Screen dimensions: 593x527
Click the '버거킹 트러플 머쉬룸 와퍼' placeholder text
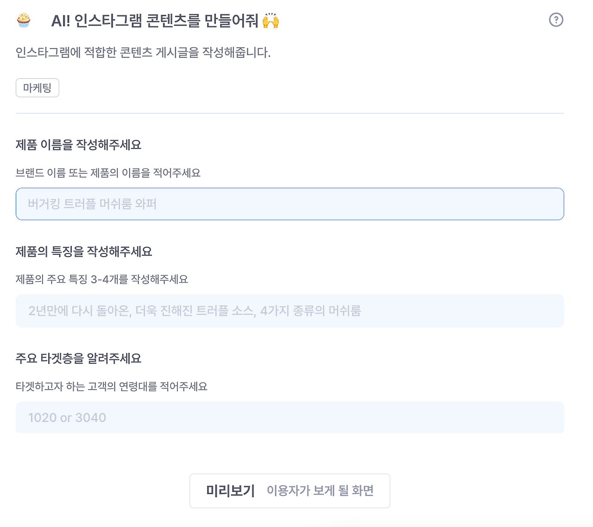coord(92,204)
